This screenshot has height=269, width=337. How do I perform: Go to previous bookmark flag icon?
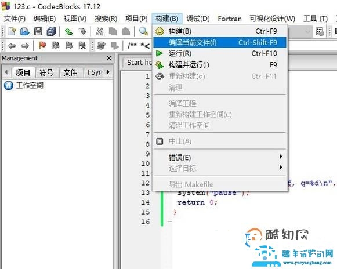pos(56,45)
